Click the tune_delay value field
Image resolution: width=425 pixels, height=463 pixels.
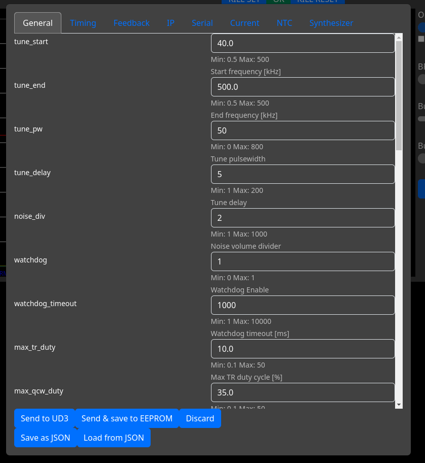click(303, 174)
